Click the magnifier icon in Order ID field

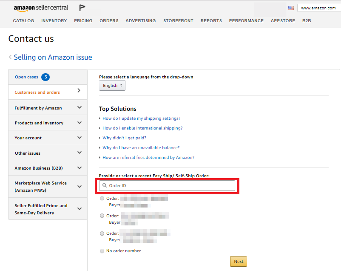click(x=105, y=185)
